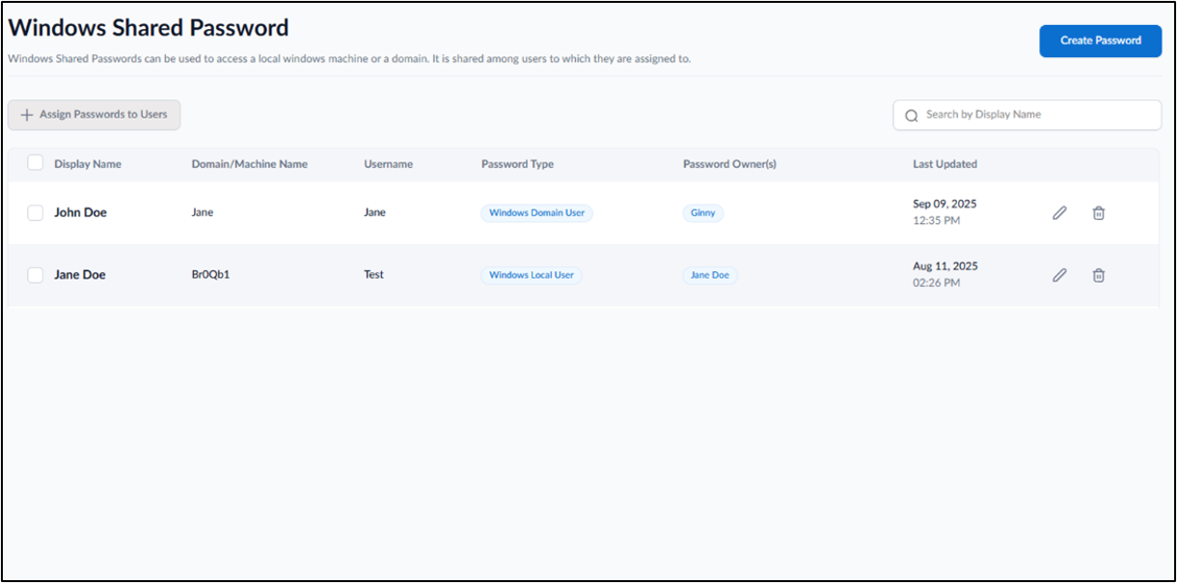The image size is (1177, 583).
Task: Click the Test username cell
Action: pos(373,275)
